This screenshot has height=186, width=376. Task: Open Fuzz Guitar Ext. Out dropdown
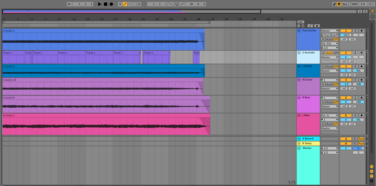pos(330,44)
